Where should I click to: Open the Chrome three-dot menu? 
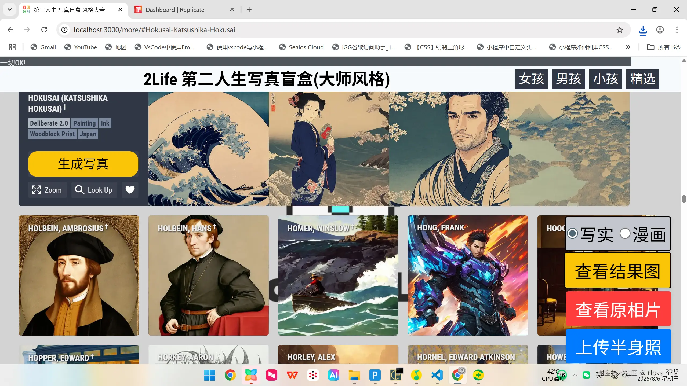pyautogui.click(x=677, y=30)
